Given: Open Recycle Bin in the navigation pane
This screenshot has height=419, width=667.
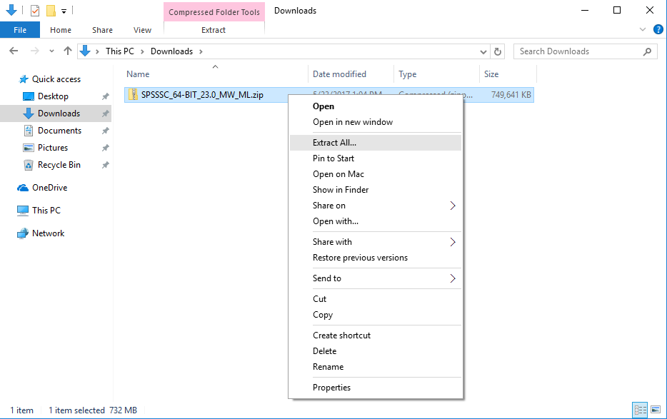Looking at the screenshot, I should tap(59, 165).
